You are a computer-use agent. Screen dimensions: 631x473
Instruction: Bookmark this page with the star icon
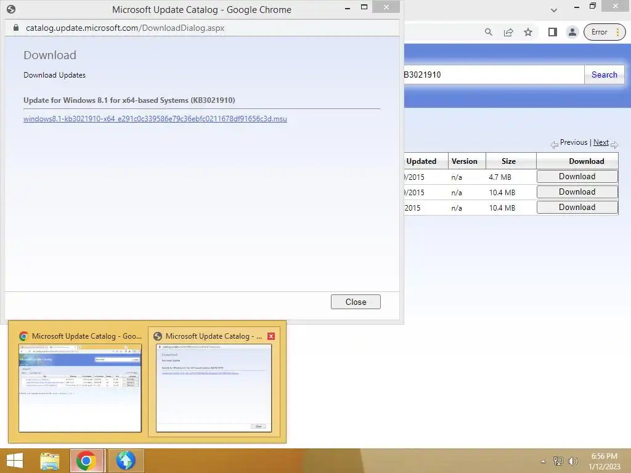528,32
